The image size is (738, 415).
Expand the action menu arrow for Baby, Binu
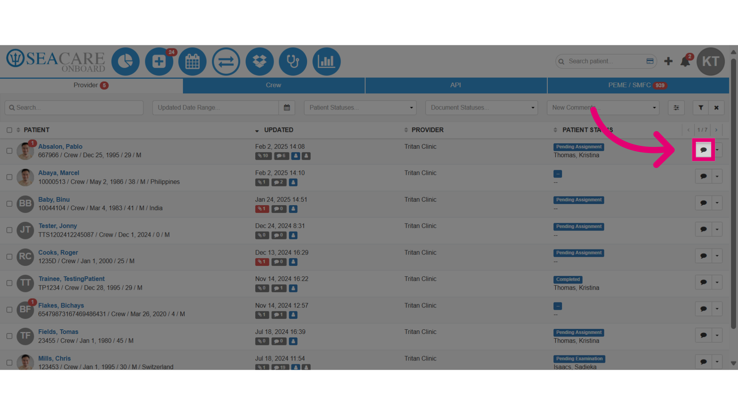pos(717,203)
